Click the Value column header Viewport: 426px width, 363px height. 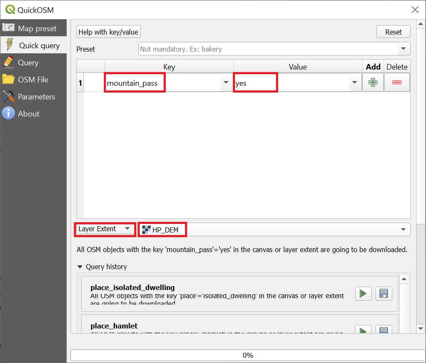297,67
